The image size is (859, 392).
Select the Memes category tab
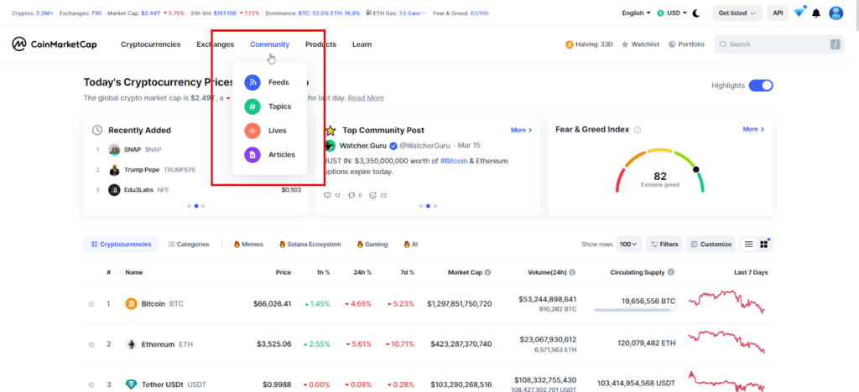[248, 245]
